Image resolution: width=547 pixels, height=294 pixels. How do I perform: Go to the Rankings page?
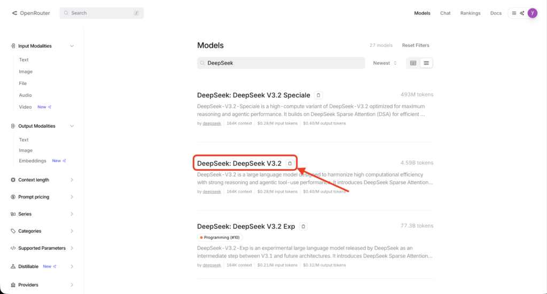(x=470, y=13)
